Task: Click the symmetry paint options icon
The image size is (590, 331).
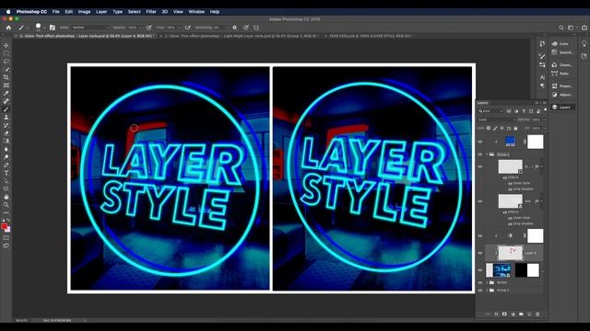Action: (x=256, y=28)
